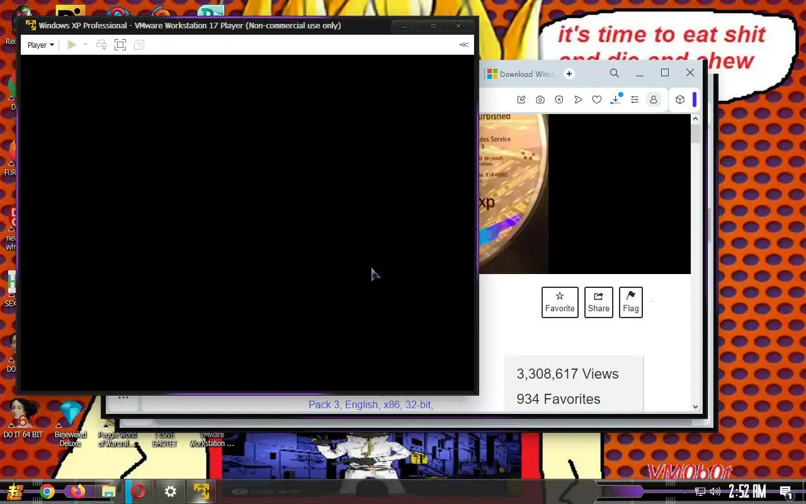Open File Explorer from the taskbar

coord(108,491)
